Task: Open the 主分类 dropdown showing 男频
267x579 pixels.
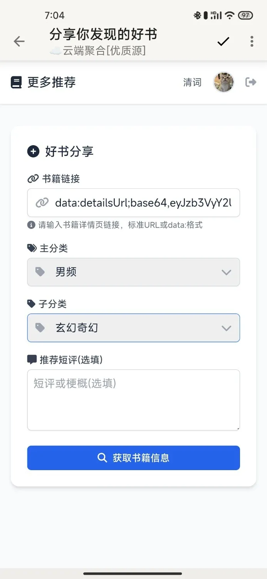Action: click(133, 272)
